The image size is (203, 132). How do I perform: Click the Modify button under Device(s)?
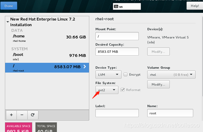(x=158, y=52)
